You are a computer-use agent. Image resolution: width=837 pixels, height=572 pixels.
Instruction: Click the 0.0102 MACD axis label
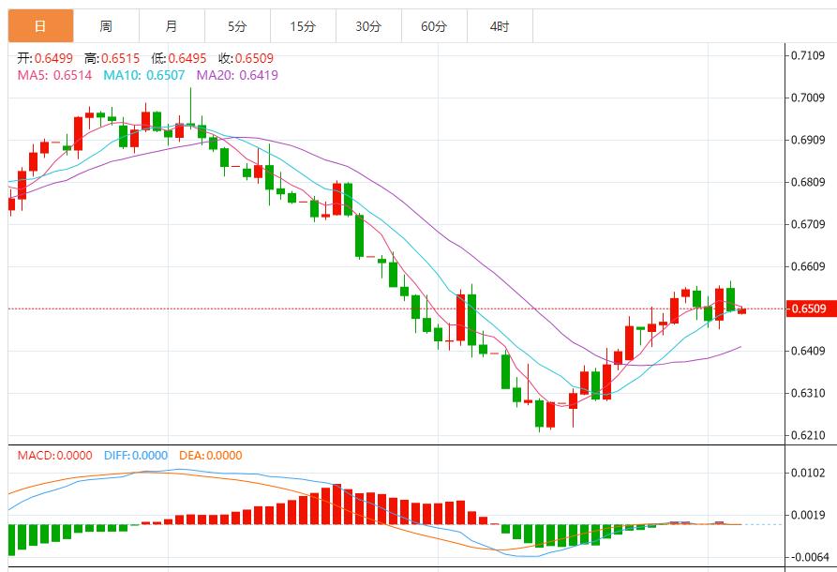[808, 474]
